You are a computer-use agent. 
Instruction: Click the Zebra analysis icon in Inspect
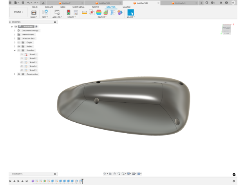point(99,13)
